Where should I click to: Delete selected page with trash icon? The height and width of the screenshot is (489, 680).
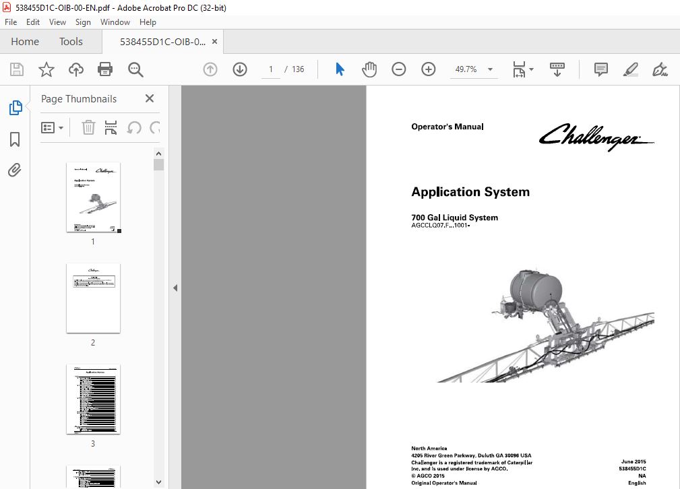(88, 128)
